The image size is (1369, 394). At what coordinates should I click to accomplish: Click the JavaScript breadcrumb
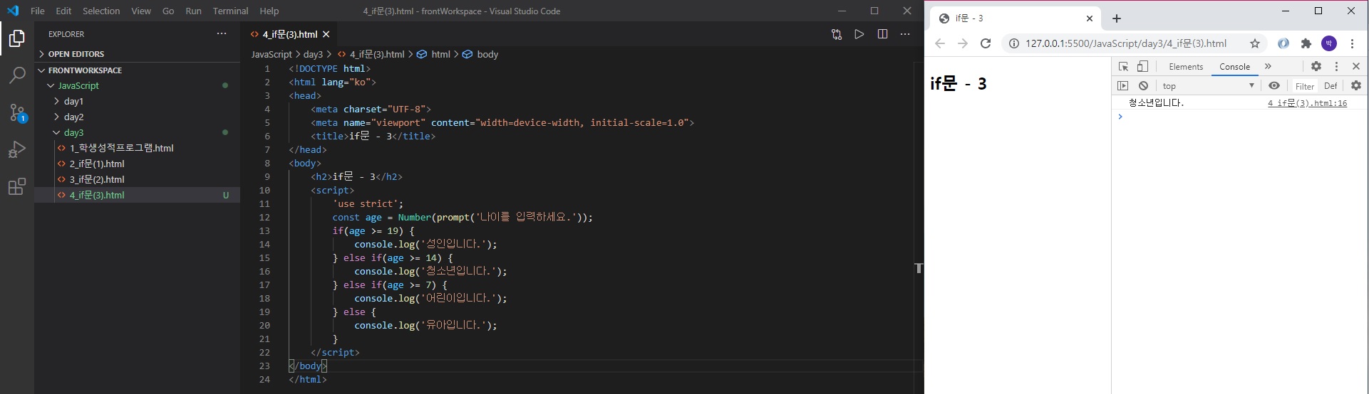click(x=272, y=54)
